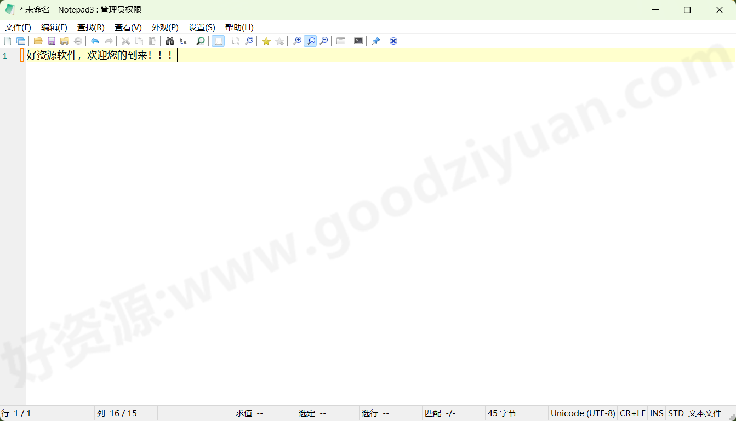Open the Run command console icon

tap(358, 41)
